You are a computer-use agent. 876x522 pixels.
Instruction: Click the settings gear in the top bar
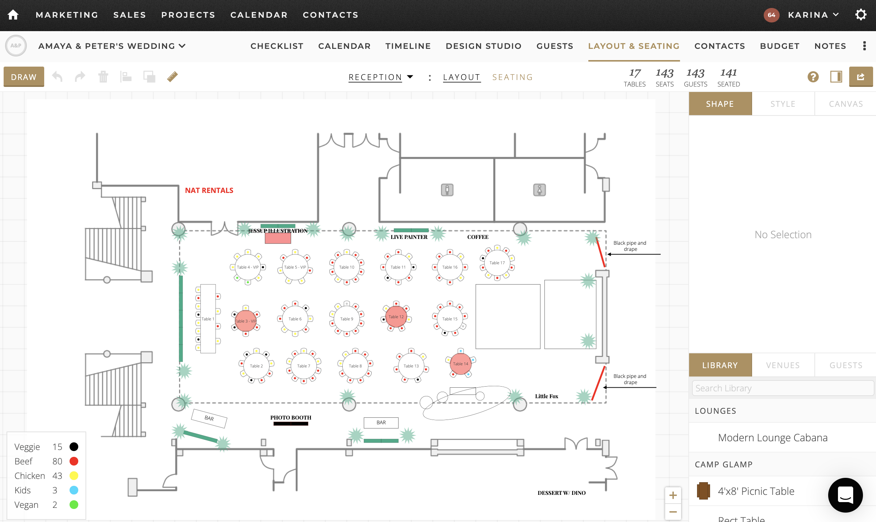coord(861,14)
